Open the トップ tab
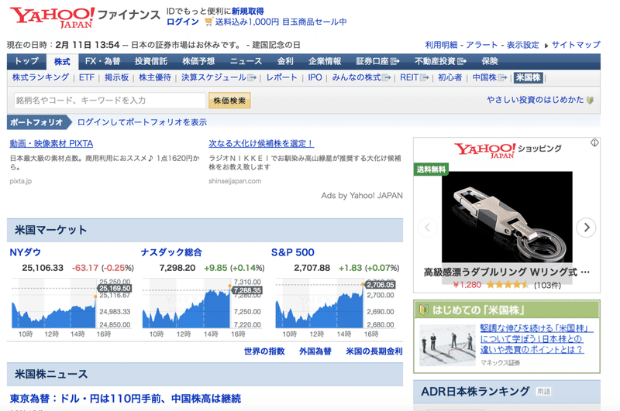620x411 pixels. pos(26,61)
